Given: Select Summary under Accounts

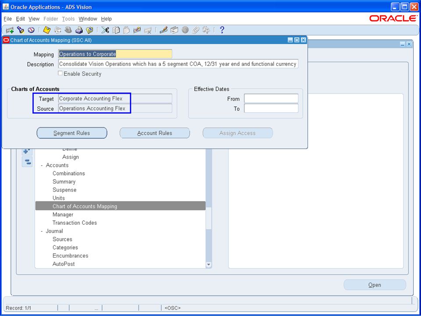Looking at the screenshot, I should (64, 182).
